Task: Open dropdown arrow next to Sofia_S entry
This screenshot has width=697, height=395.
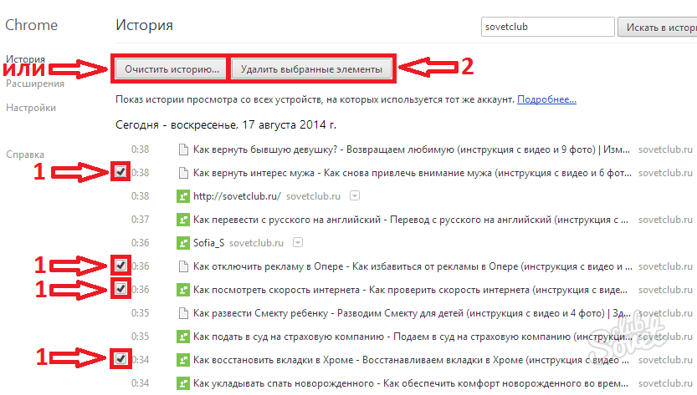Action: 298,243
